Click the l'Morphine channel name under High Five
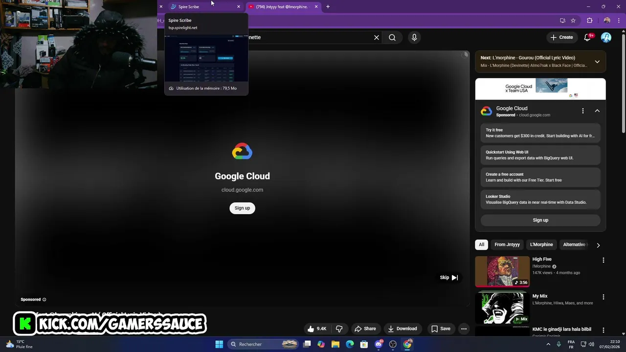626x352 pixels. [541, 266]
